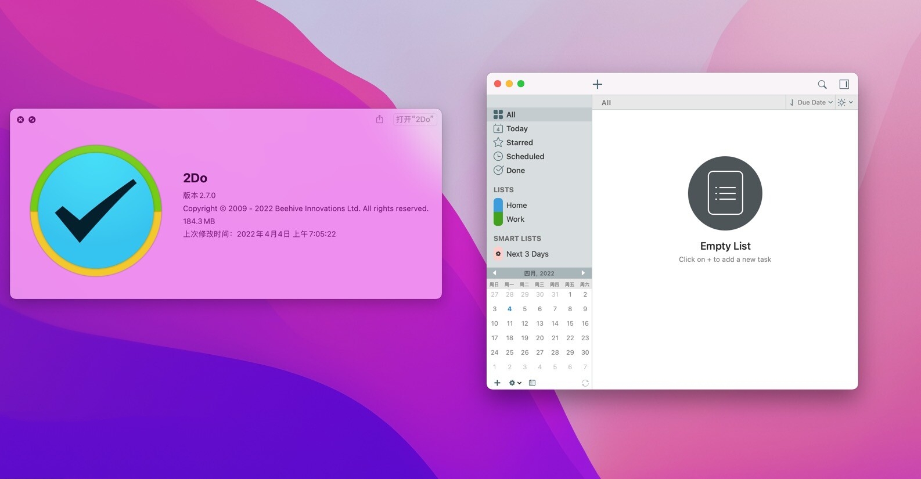Open the Work list
Image resolution: width=921 pixels, height=479 pixels.
pos(539,219)
